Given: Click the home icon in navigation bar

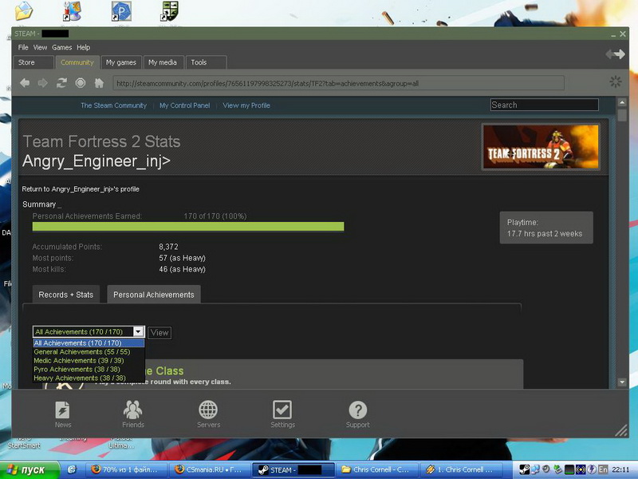Looking at the screenshot, I should [99, 83].
